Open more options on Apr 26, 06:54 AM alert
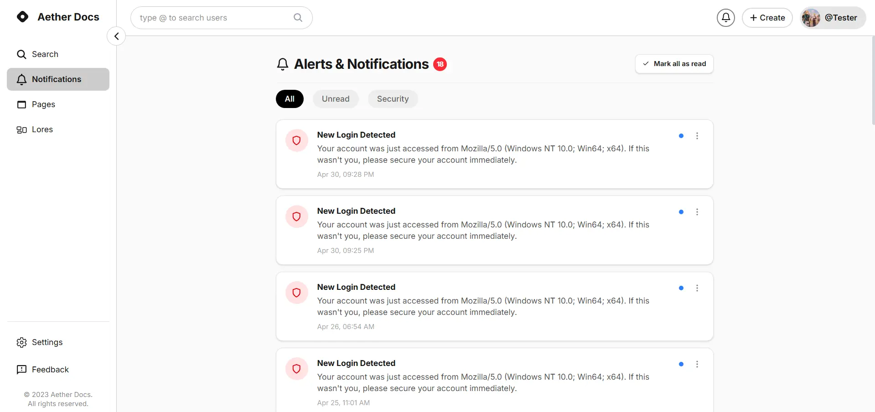The image size is (875, 412). 697,288
